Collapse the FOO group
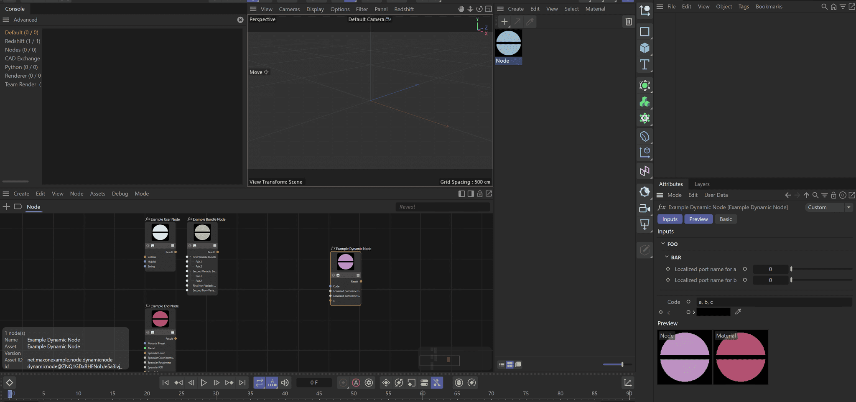The image size is (856, 402). click(663, 244)
